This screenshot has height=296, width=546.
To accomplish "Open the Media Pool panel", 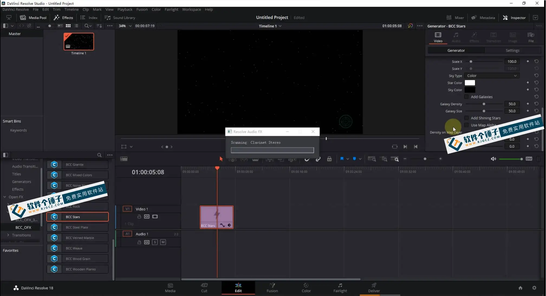I will 33,18.
